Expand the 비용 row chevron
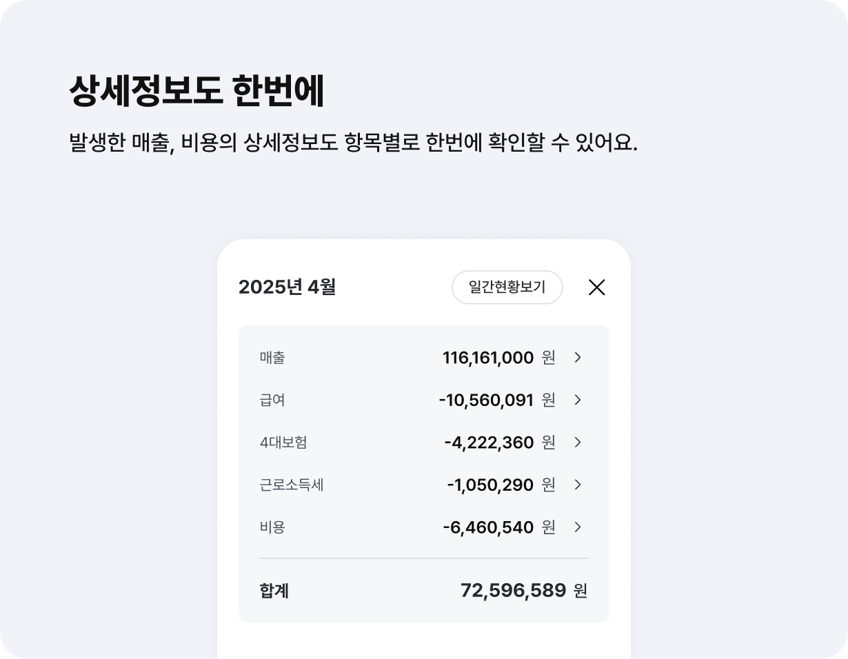The height and width of the screenshot is (659, 848). (x=578, y=527)
